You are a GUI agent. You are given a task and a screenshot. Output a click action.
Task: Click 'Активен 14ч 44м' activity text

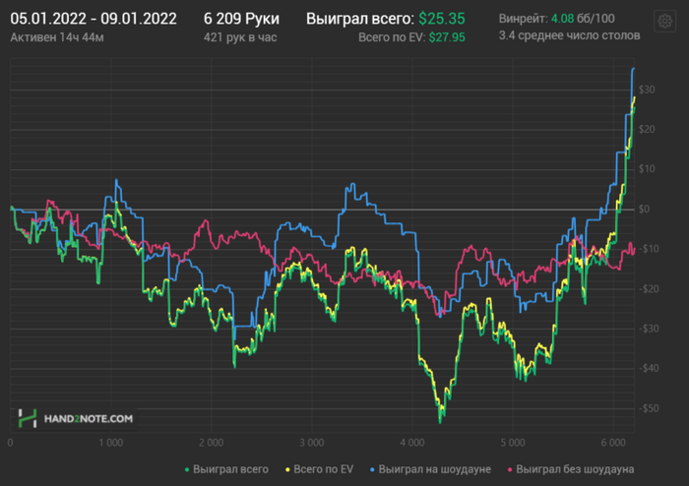(57, 37)
